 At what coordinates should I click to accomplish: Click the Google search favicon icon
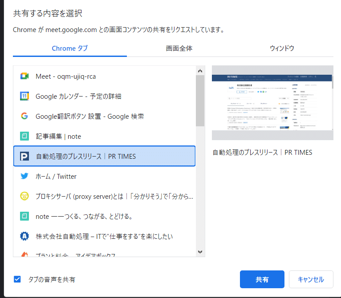coord(24,116)
